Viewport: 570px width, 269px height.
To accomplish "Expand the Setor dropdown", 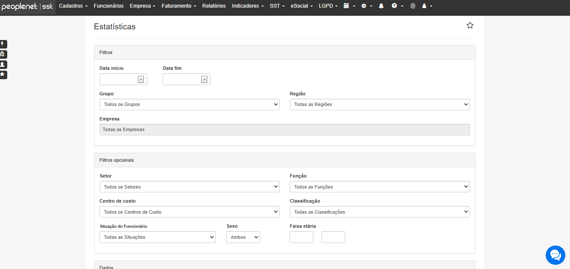I will click(x=189, y=187).
